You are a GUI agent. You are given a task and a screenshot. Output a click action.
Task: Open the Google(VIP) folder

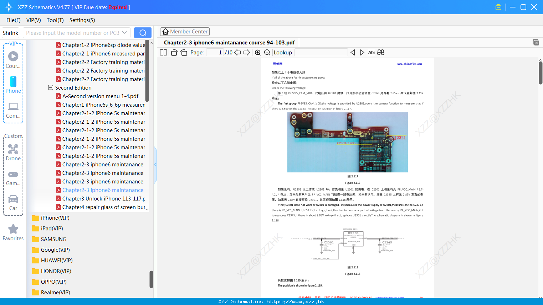51,250
